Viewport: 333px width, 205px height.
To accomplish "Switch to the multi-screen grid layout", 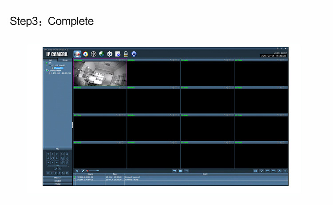I will pos(255,171).
